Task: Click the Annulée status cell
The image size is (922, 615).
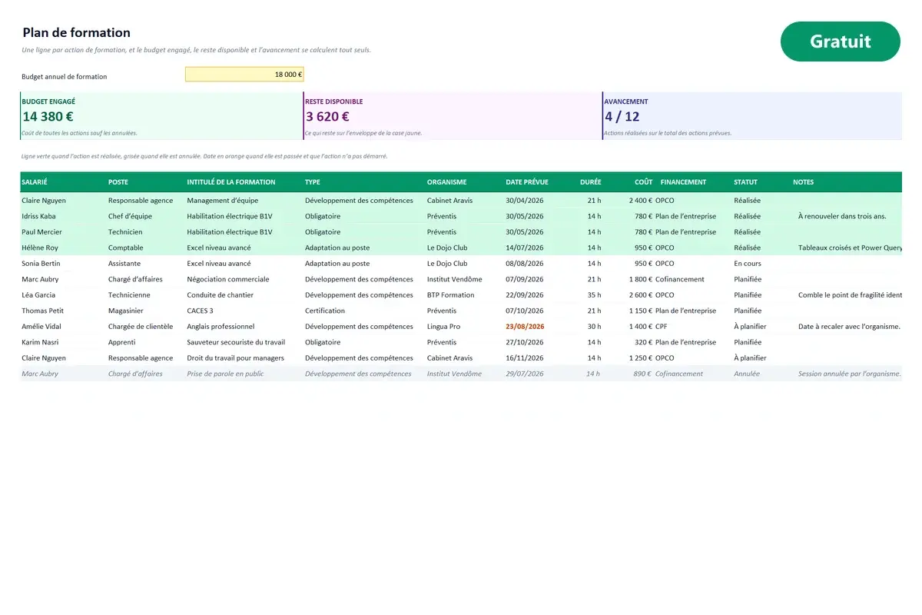Action: [747, 374]
